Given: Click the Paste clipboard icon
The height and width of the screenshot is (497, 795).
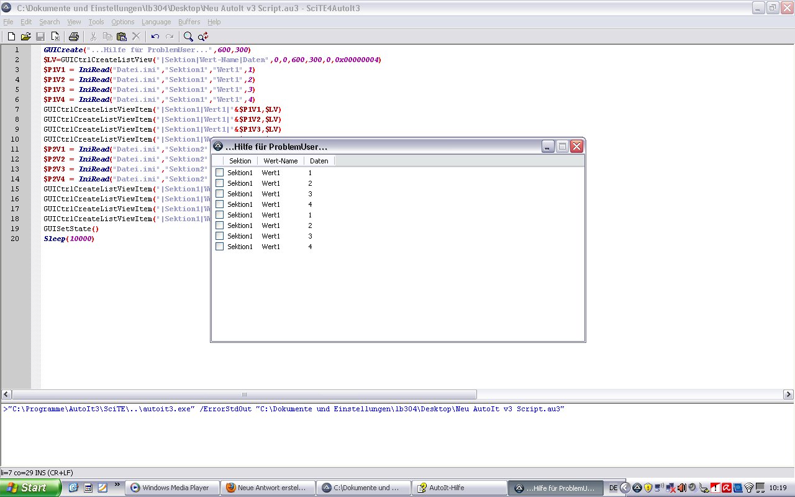Looking at the screenshot, I should tap(122, 37).
